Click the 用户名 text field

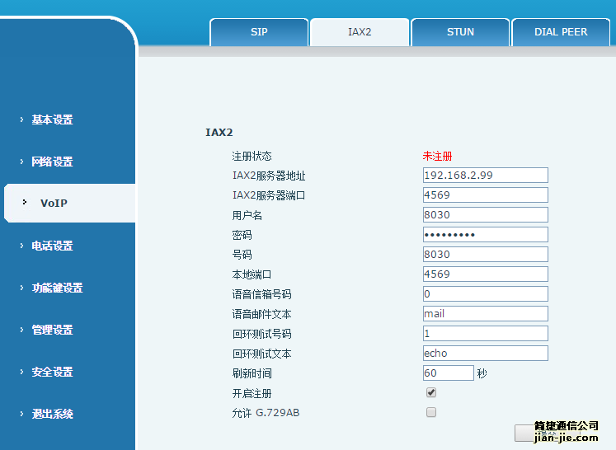[485, 215]
